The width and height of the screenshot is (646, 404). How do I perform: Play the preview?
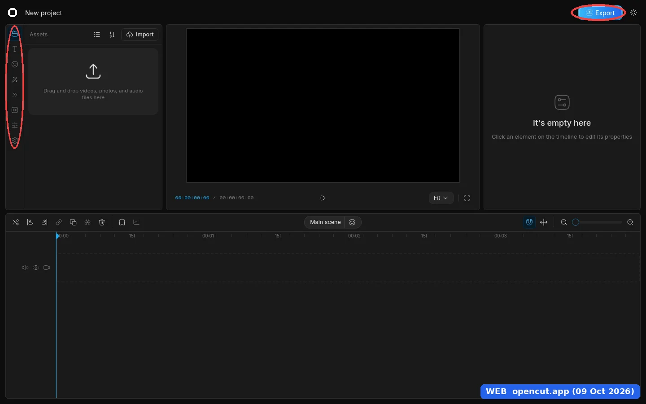coord(323,198)
